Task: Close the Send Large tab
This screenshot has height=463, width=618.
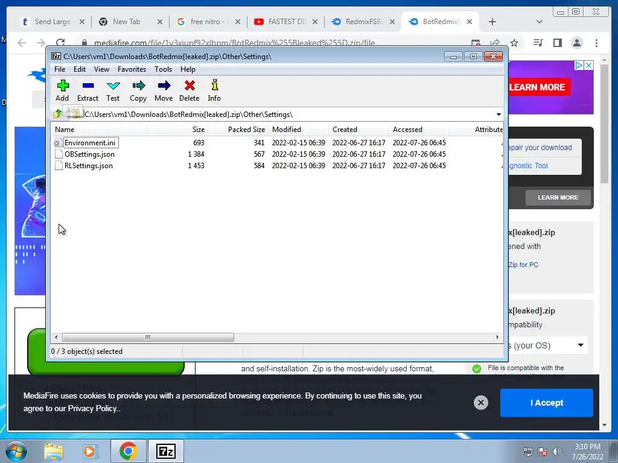Action: pos(82,22)
